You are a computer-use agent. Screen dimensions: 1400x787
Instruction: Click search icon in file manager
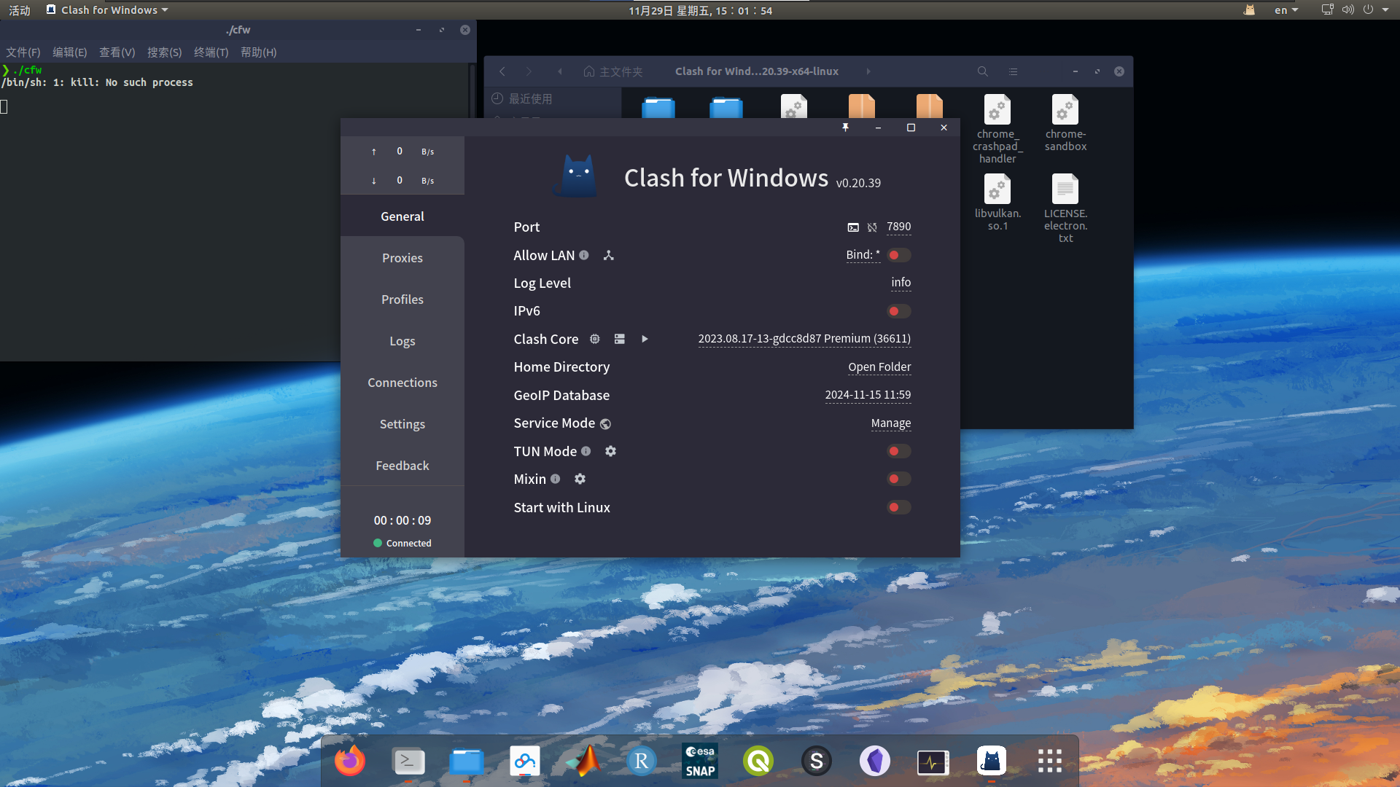[x=983, y=71]
